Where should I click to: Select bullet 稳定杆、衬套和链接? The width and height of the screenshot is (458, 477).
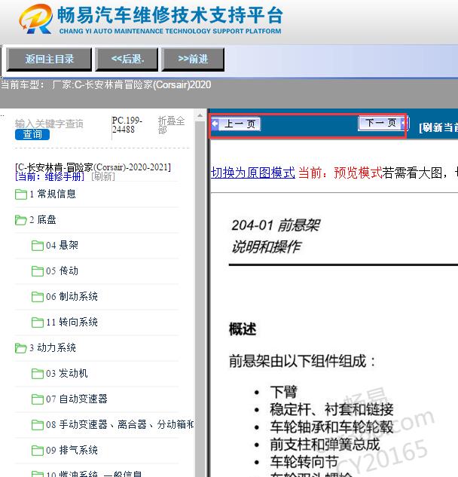331,409
